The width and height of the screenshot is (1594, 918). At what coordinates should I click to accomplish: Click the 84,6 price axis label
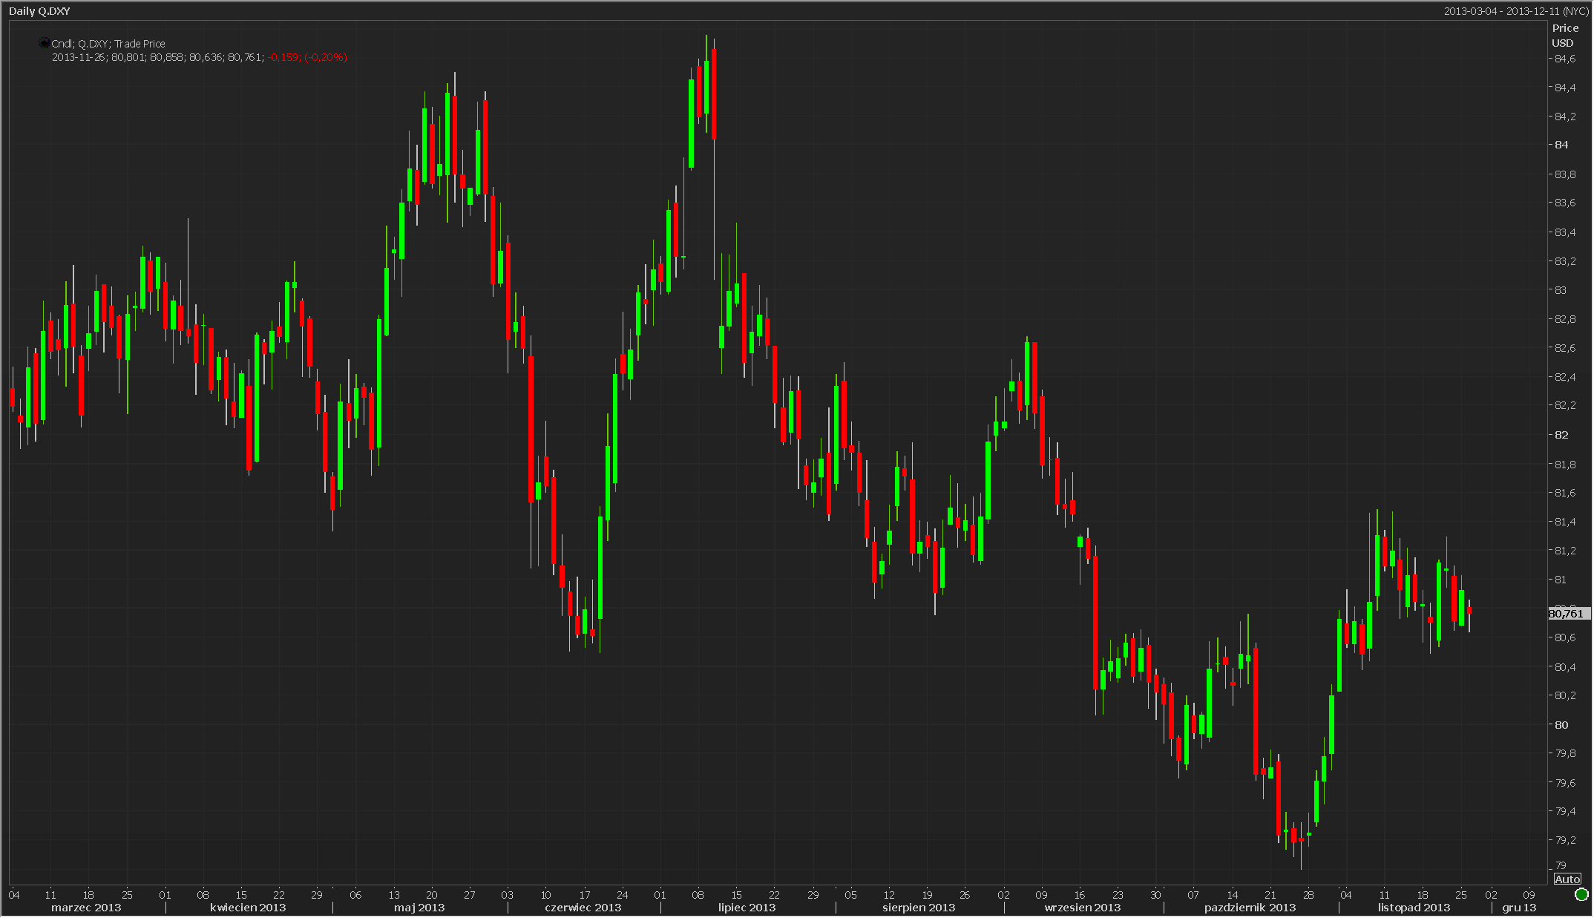[x=1564, y=59]
